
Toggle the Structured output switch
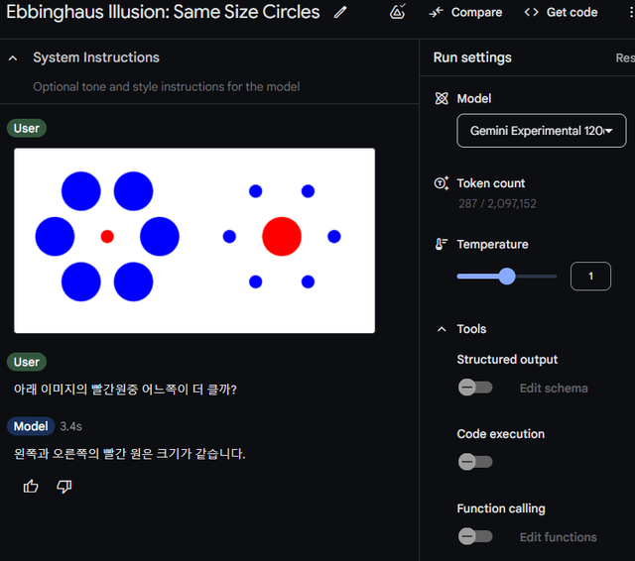click(474, 388)
